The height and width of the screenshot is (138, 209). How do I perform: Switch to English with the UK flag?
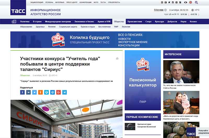(191, 2)
